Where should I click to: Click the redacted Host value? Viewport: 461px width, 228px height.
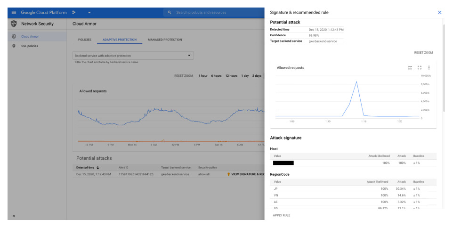(283, 163)
